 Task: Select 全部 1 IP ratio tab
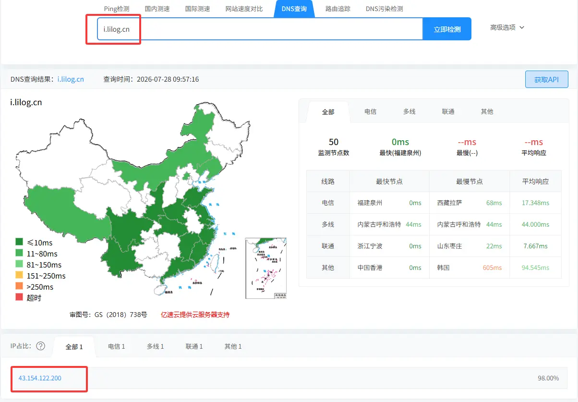[74, 346]
